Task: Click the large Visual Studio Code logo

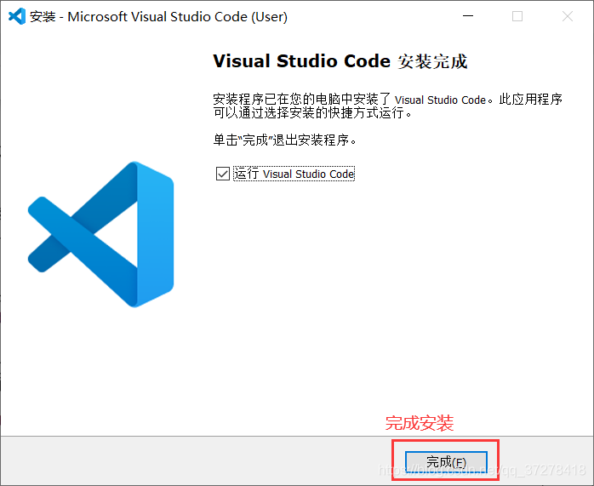Action: (100, 234)
